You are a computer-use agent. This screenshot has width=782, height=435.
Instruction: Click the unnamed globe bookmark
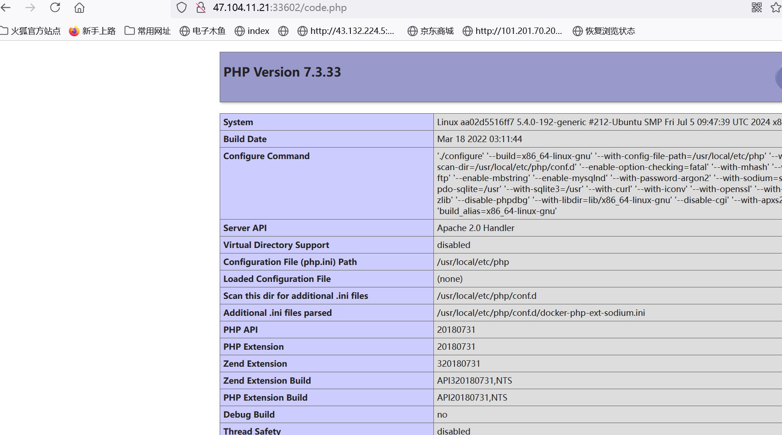(x=283, y=31)
